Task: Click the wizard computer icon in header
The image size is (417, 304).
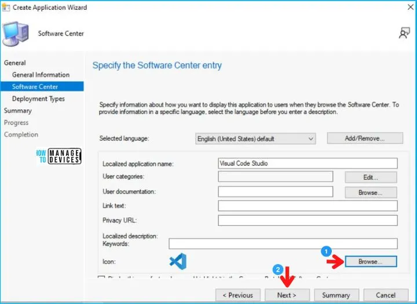Action: click(16, 34)
